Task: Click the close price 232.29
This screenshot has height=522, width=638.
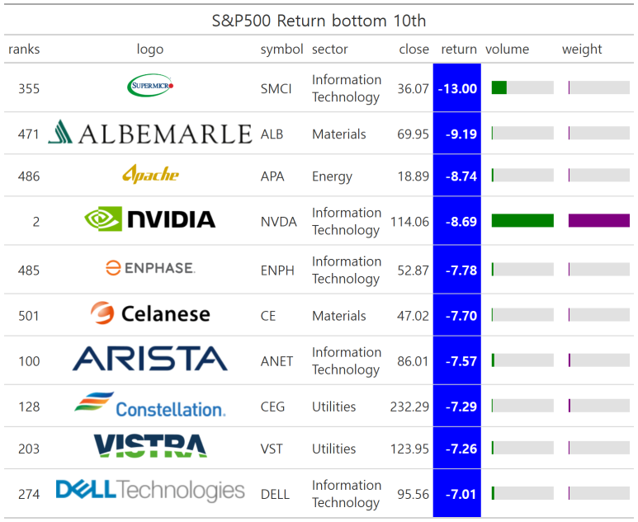Action: [409, 407]
